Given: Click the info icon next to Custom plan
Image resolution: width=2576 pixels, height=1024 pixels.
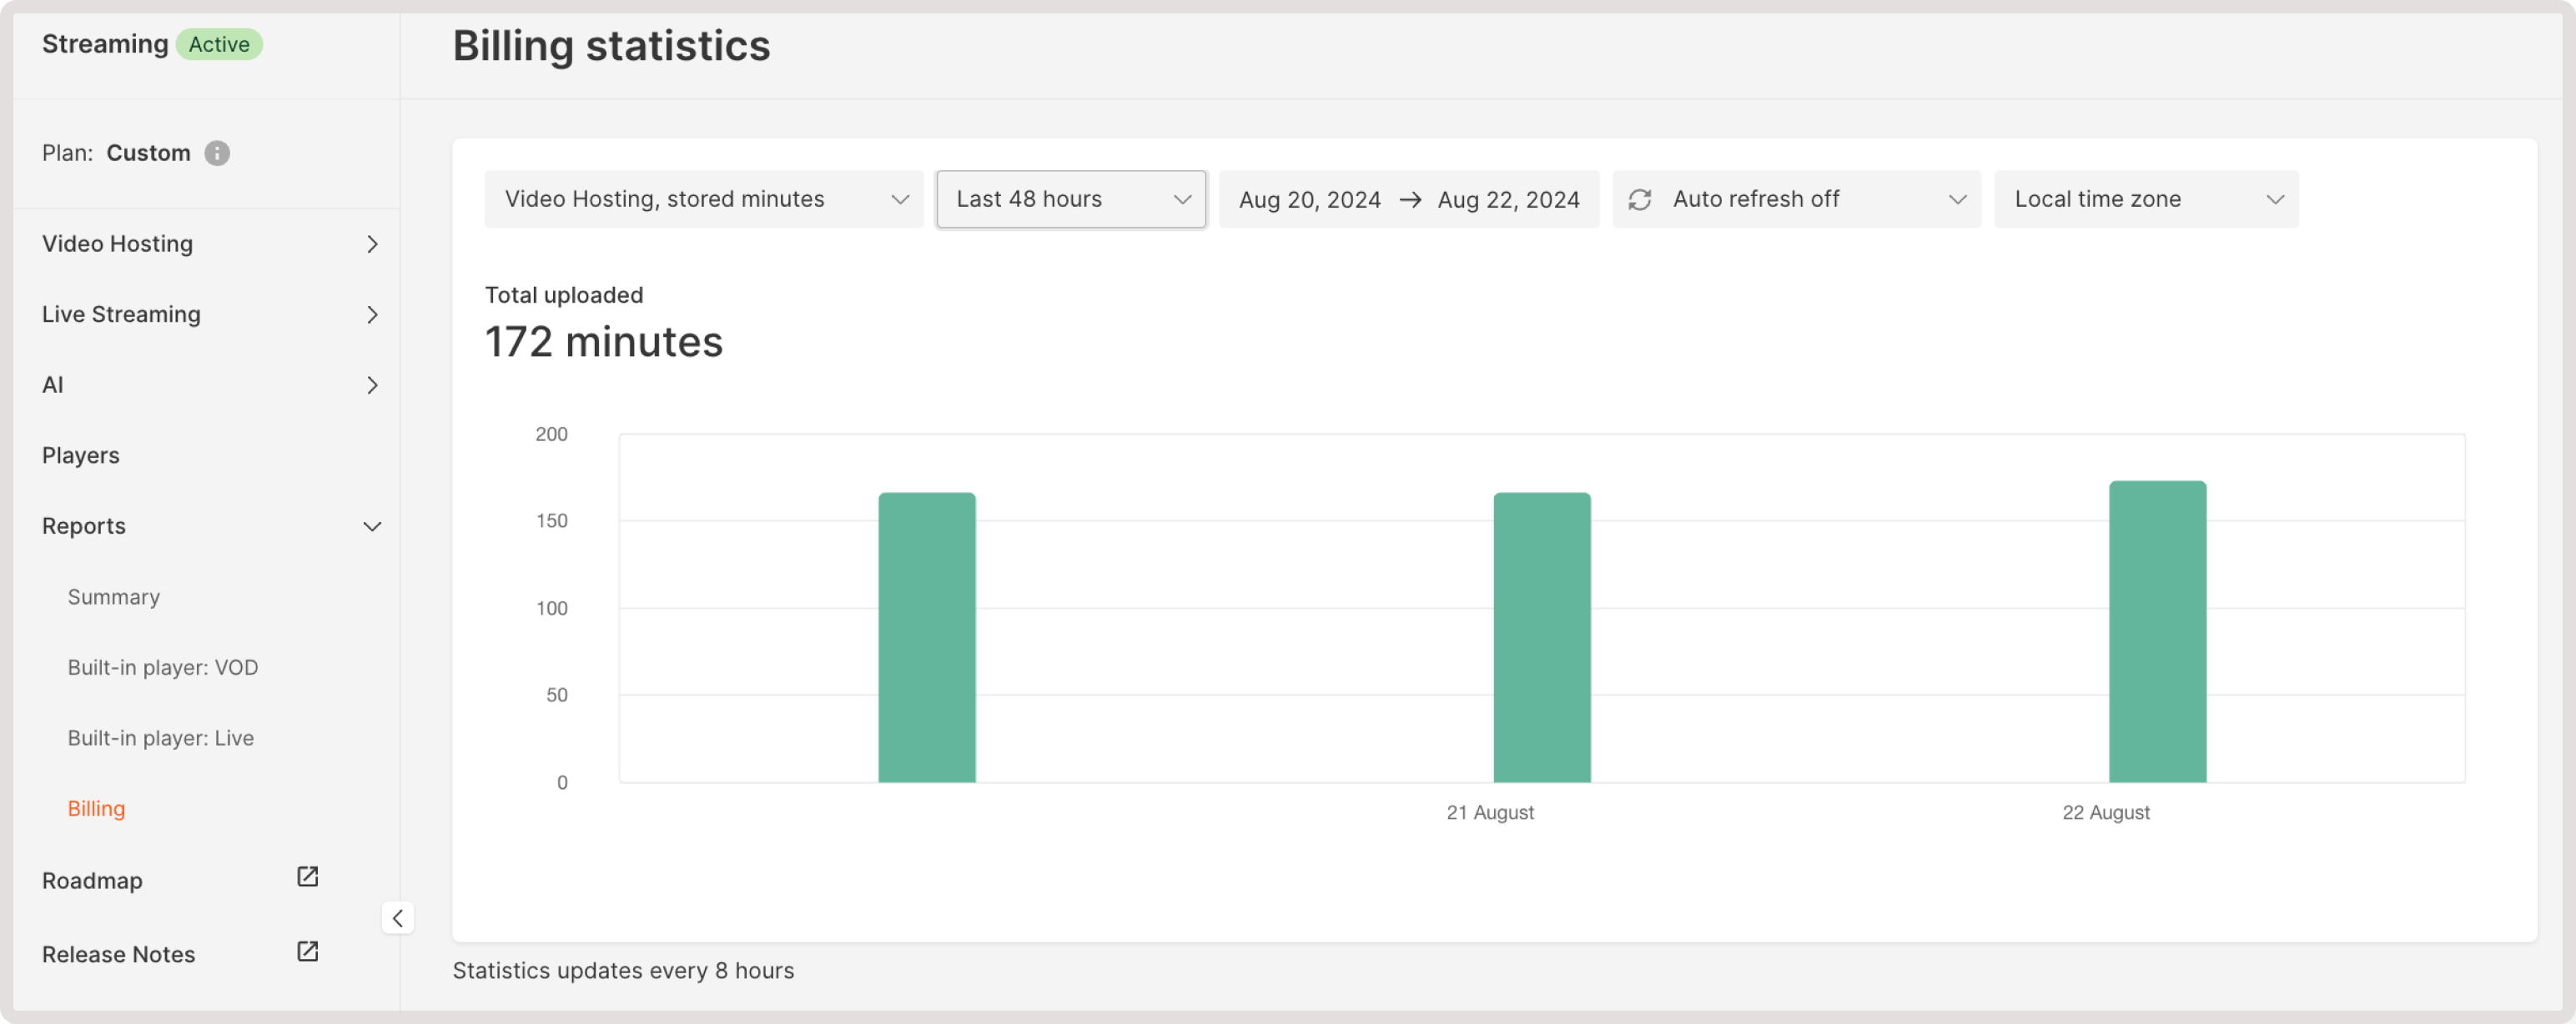Looking at the screenshot, I should (218, 152).
